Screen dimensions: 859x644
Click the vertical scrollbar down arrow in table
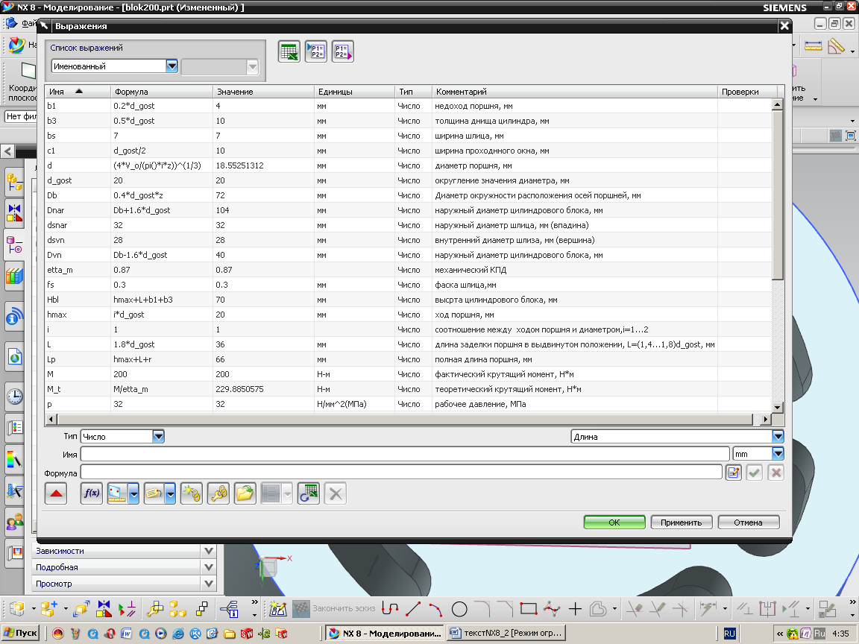click(x=778, y=407)
